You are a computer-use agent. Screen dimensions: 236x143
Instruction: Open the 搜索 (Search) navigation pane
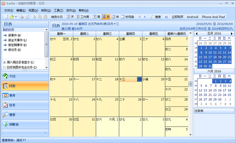25,115
